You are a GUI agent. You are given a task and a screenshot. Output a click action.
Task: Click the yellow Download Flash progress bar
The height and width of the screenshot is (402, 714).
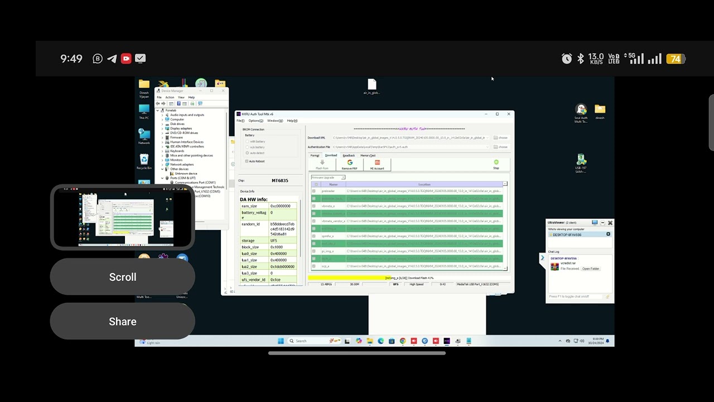(x=409, y=278)
